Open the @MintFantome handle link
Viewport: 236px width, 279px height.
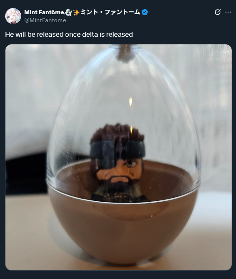pos(45,20)
